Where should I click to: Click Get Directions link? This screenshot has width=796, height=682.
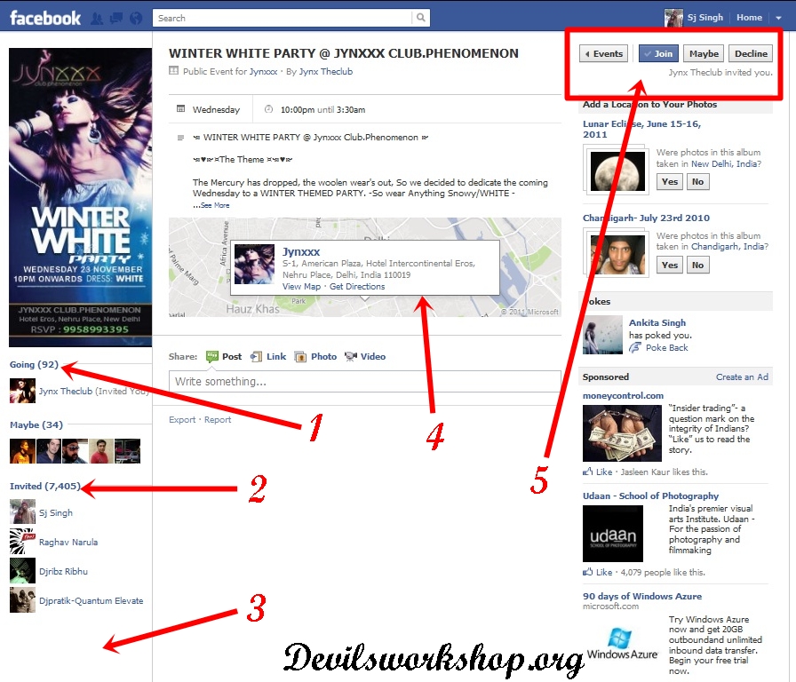point(357,286)
